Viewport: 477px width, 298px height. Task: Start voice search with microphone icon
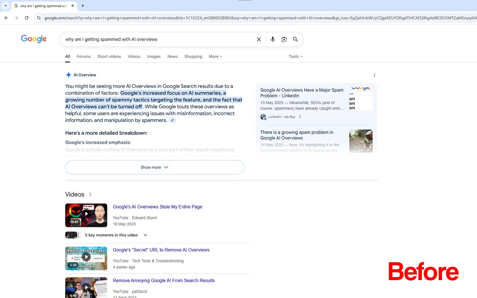click(273, 39)
